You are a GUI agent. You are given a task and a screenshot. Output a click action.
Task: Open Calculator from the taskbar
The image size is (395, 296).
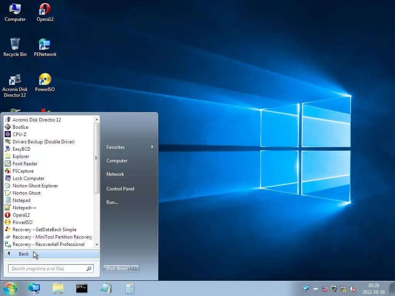(x=130, y=288)
